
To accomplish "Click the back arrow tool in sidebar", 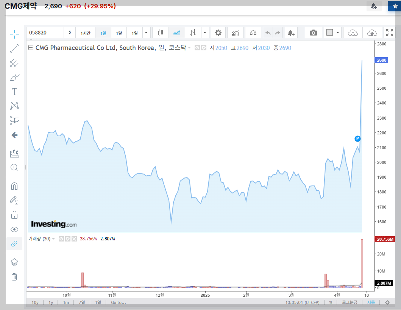I will click(x=14, y=135).
